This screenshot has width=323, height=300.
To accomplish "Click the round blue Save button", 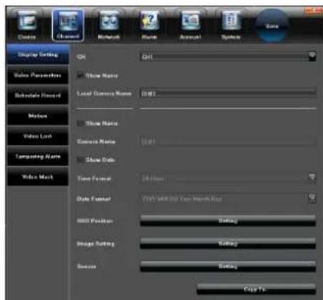I will [272, 26].
